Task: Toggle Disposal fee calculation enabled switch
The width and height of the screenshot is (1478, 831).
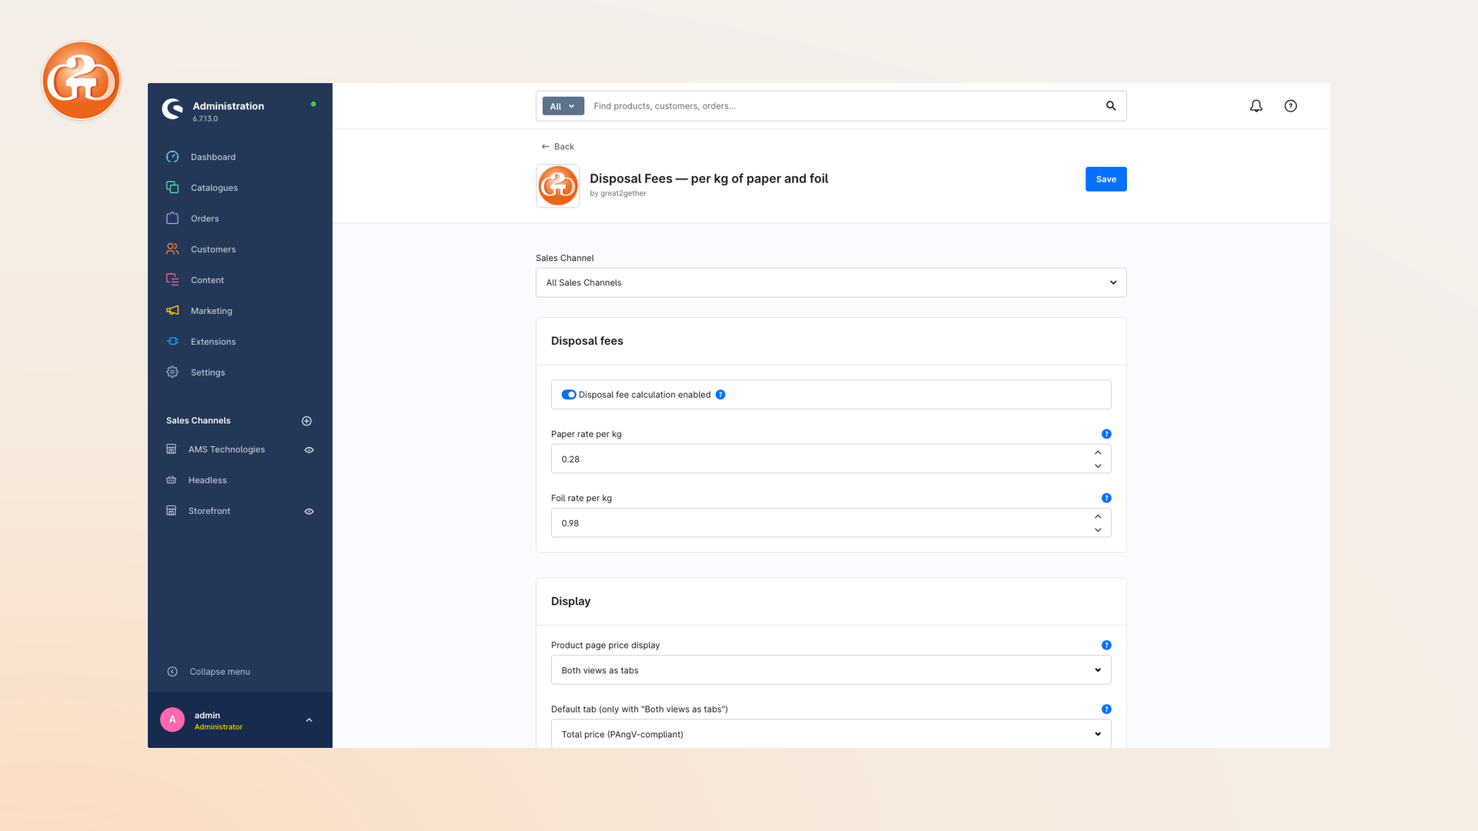Action: click(569, 395)
